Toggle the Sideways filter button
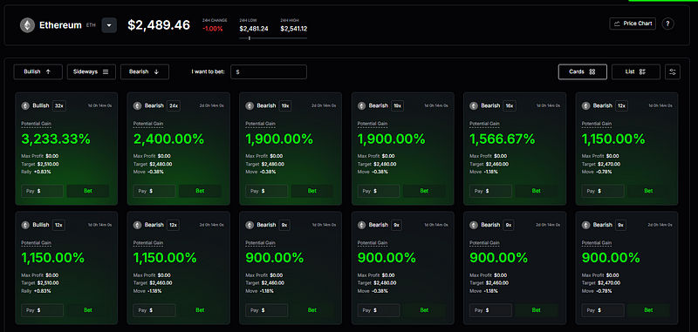The width and height of the screenshot is (698, 332). click(x=92, y=71)
